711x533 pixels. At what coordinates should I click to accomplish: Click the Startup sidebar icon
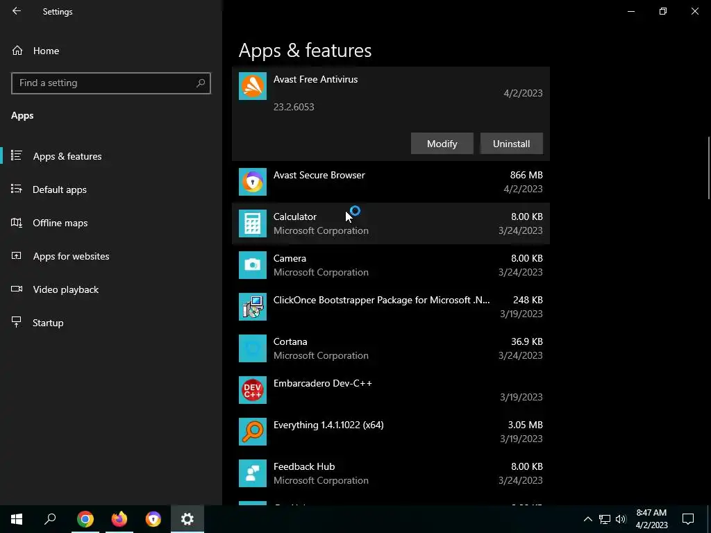point(17,322)
